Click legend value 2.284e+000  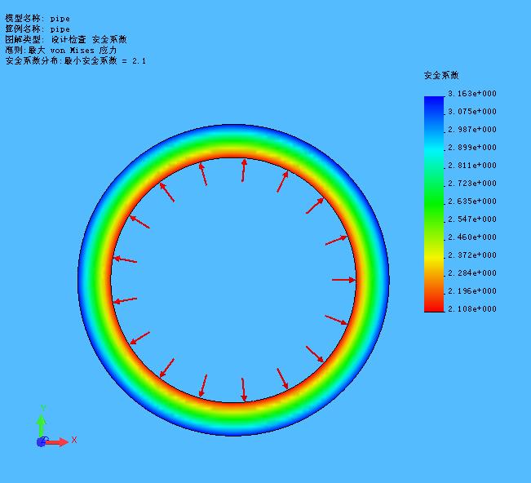tap(472, 273)
